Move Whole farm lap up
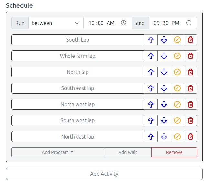This screenshot has width=208, height=185. [151, 56]
